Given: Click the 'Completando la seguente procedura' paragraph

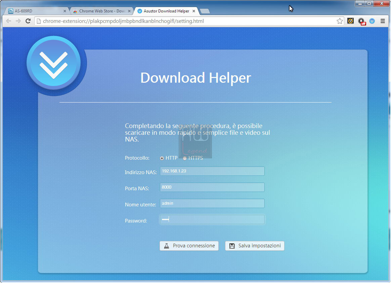Looking at the screenshot, I should click(198, 132).
